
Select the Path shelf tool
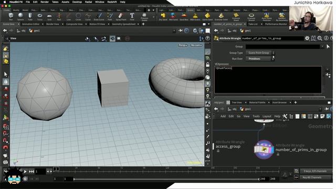(x=110, y=16)
